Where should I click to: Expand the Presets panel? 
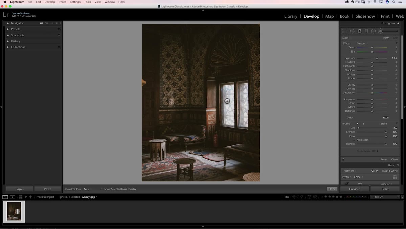[x=8, y=29]
